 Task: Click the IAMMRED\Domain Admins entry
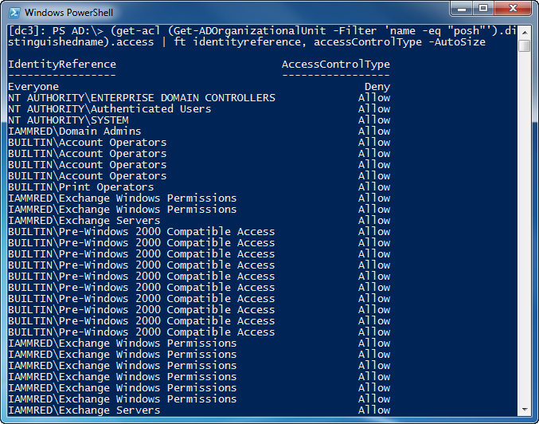(75, 131)
